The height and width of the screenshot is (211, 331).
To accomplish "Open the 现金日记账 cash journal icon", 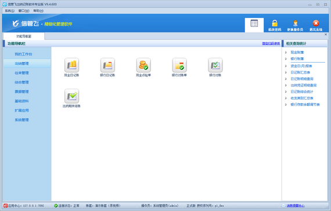I will click(71, 65).
